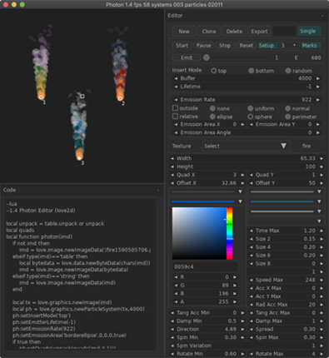This screenshot has width=329, height=358.
Task: Select particle system marker 2 in viewport
Action: [x=120, y=98]
